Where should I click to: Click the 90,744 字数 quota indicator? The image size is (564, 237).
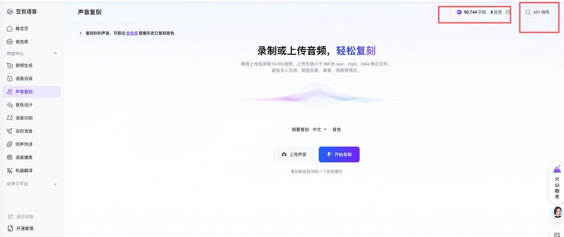471,12
